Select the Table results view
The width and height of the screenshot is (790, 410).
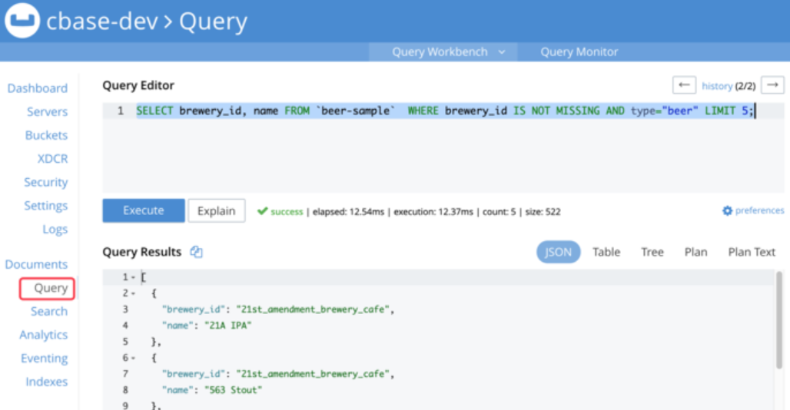(606, 252)
